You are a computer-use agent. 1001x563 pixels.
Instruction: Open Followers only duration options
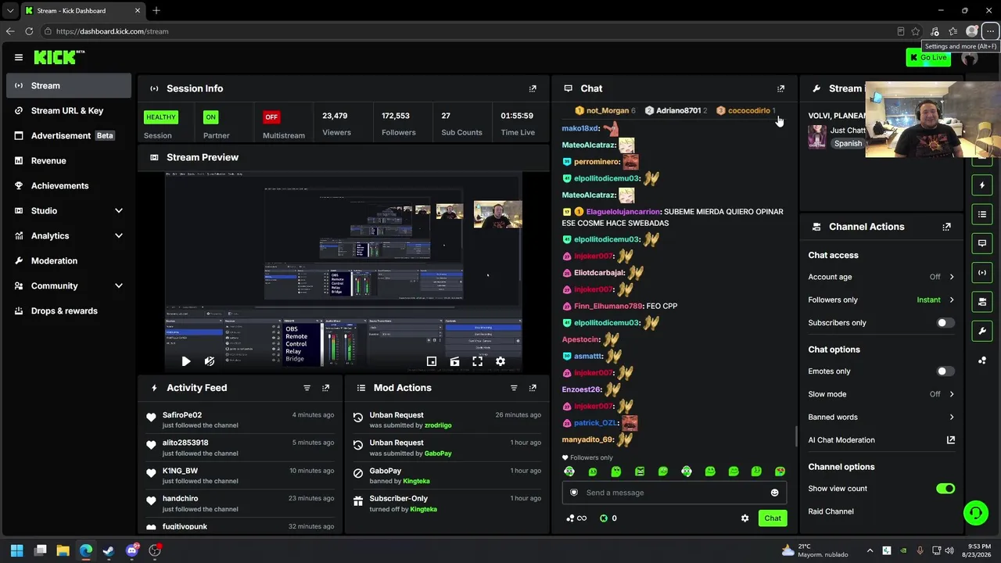[x=881, y=299]
